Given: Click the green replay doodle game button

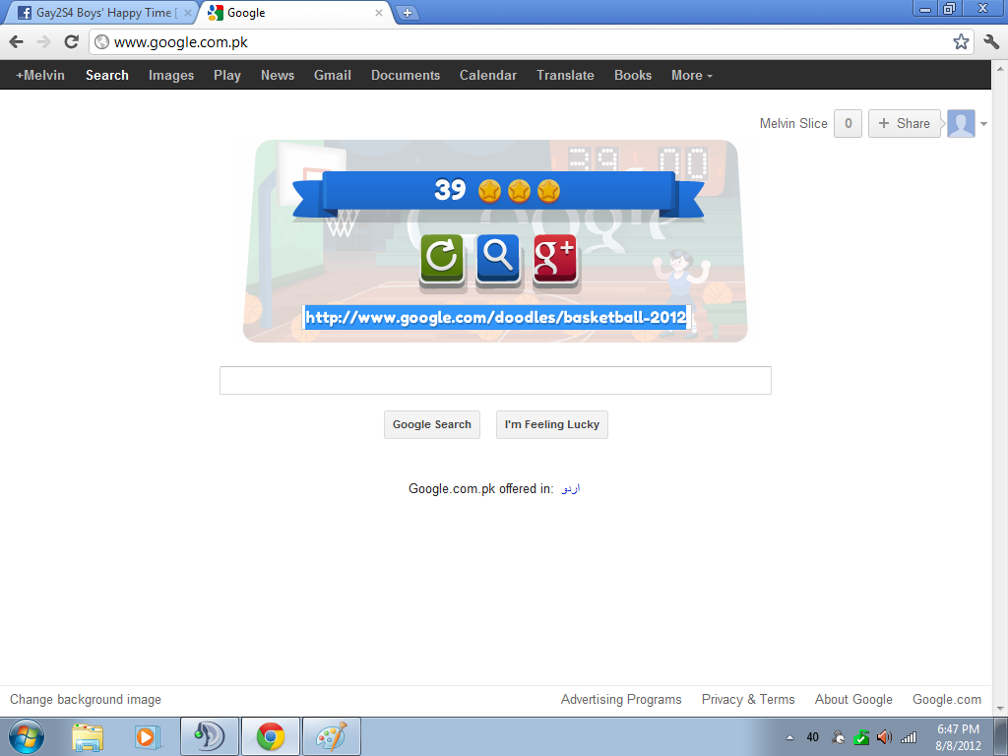Looking at the screenshot, I should pyautogui.click(x=442, y=260).
